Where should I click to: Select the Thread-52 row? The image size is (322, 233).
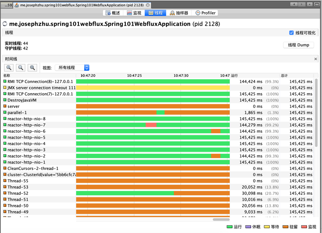point(158,193)
